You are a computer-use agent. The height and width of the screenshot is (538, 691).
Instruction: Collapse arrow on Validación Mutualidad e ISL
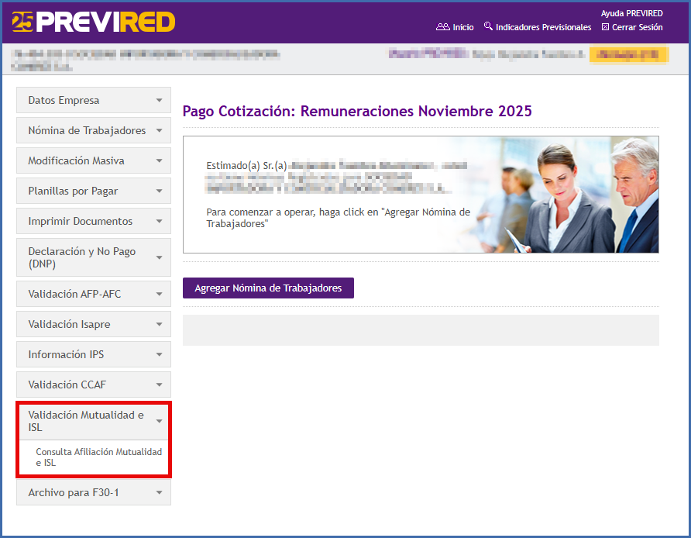coord(159,421)
